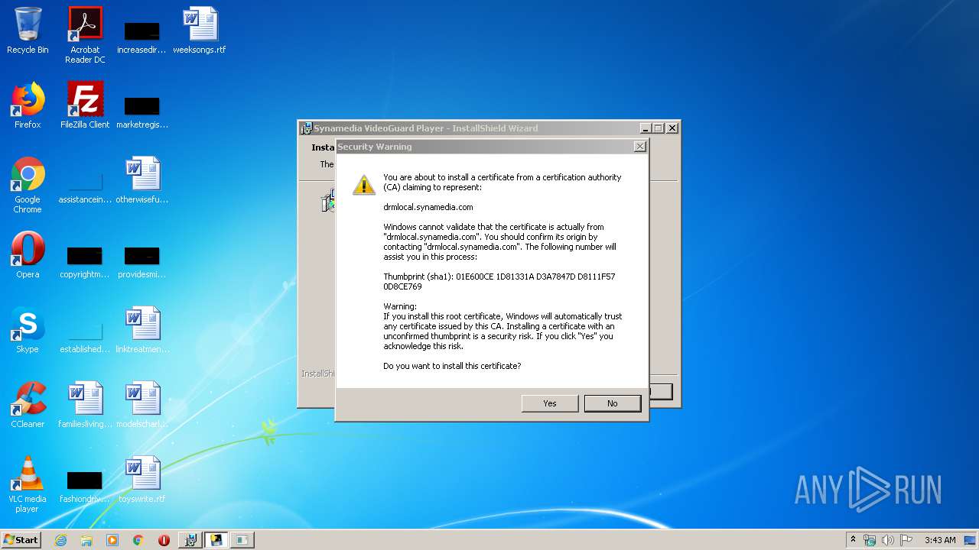
Task: Select the fashiondriv desktop file
Action: [85, 486]
